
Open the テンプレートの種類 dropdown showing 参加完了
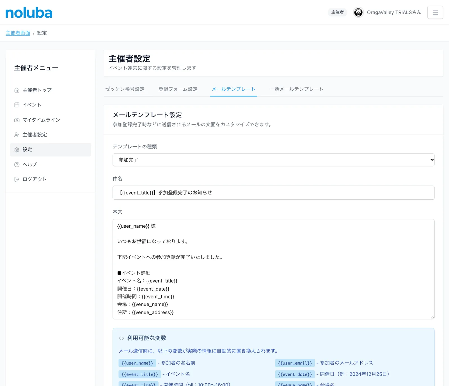[274, 160]
